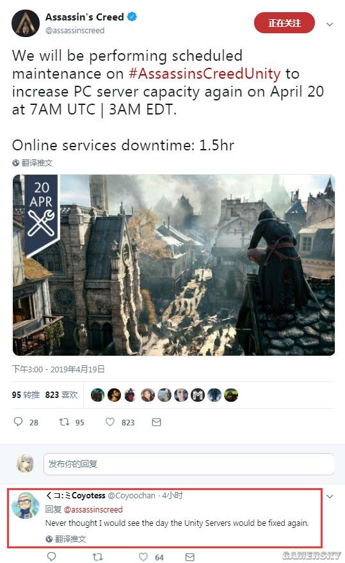Click the reply icon under Coyotess comment
This screenshot has width=345, height=563.
(x=52, y=557)
